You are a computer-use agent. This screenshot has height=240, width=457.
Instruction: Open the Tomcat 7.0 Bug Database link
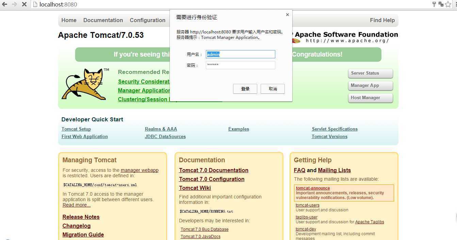205,229
